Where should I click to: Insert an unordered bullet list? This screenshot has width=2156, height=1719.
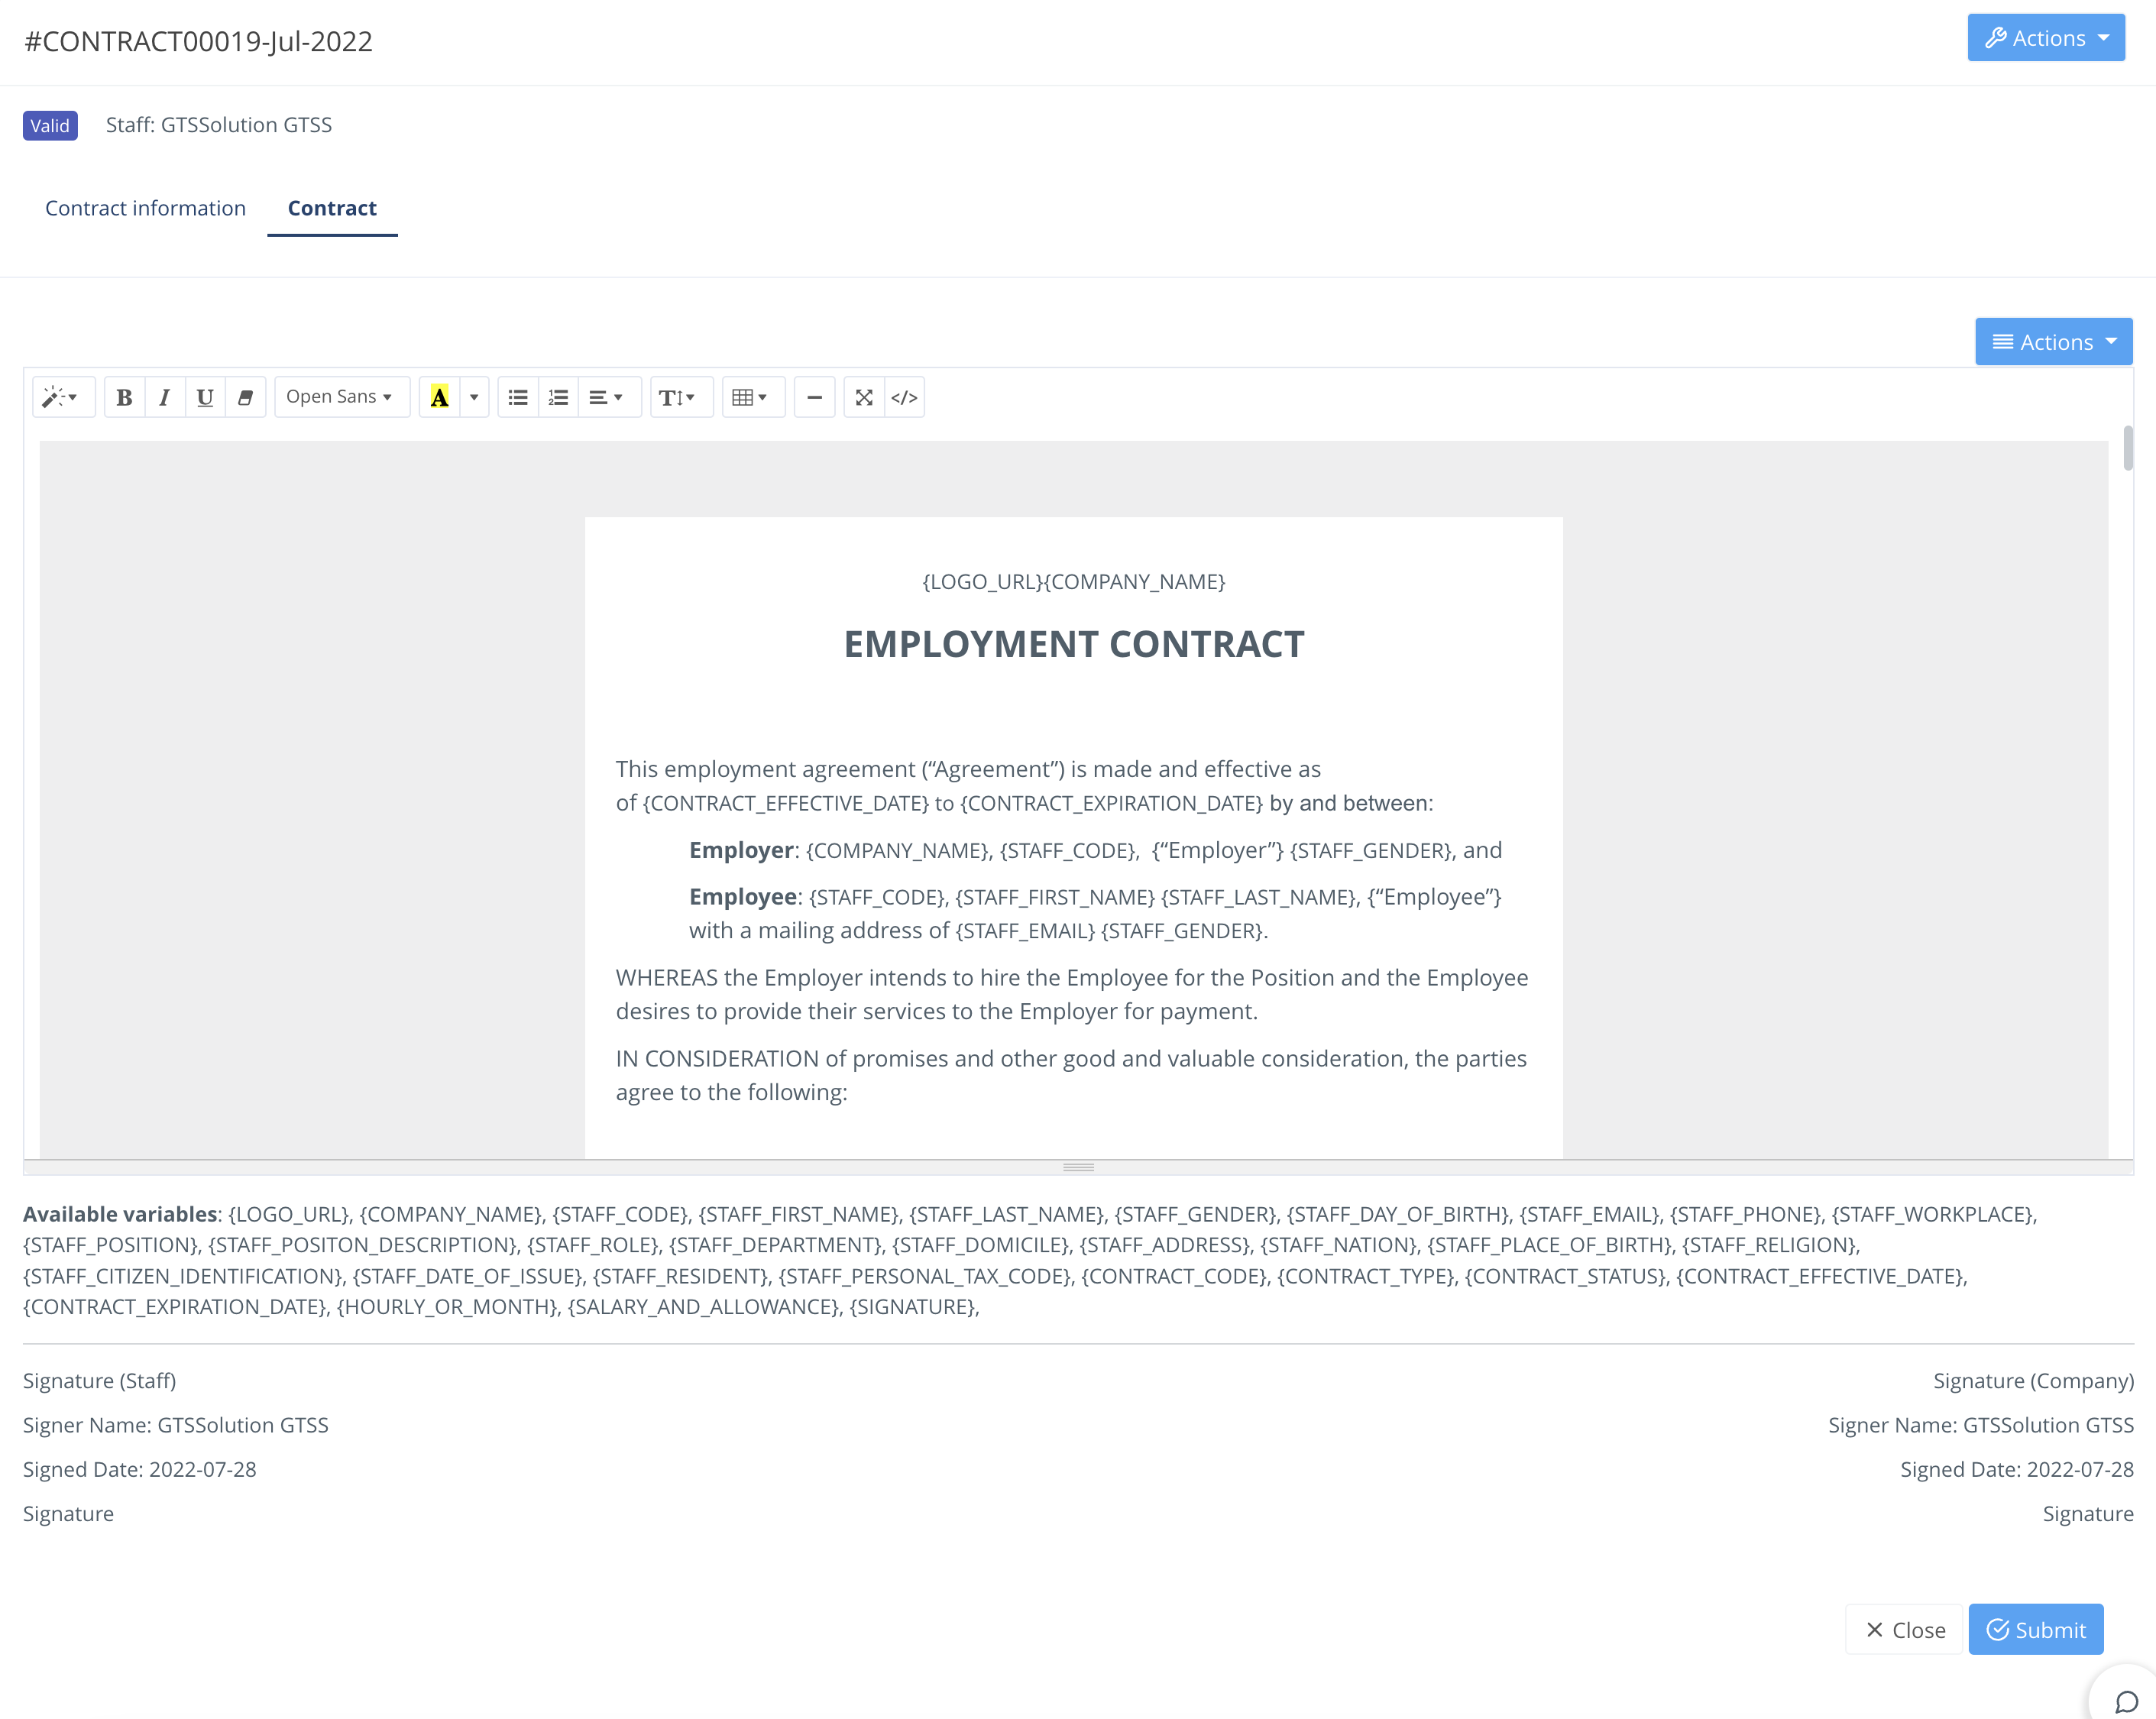click(518, 397)
